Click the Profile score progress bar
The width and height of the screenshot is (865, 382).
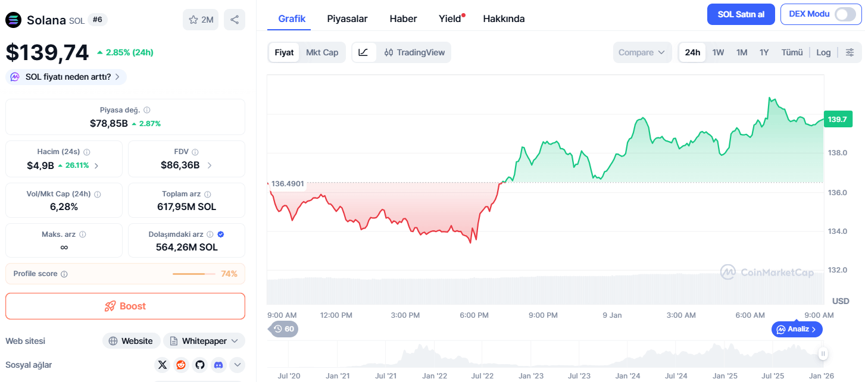click(193, 273)
